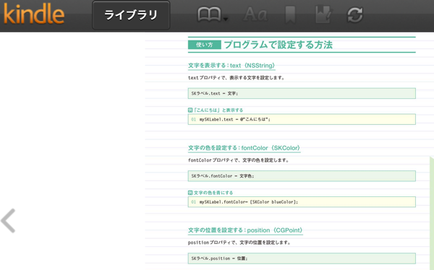
Task: Open the notes and highlights icon
Action: coord(323,14)
